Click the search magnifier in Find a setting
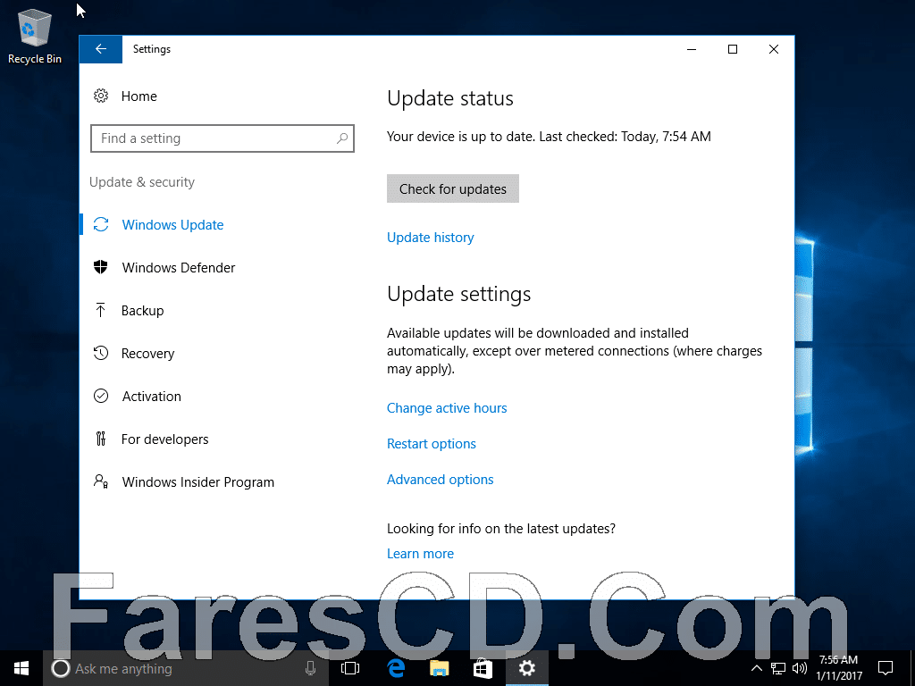This screenshot has width=915, height=686. coord(342,138)
